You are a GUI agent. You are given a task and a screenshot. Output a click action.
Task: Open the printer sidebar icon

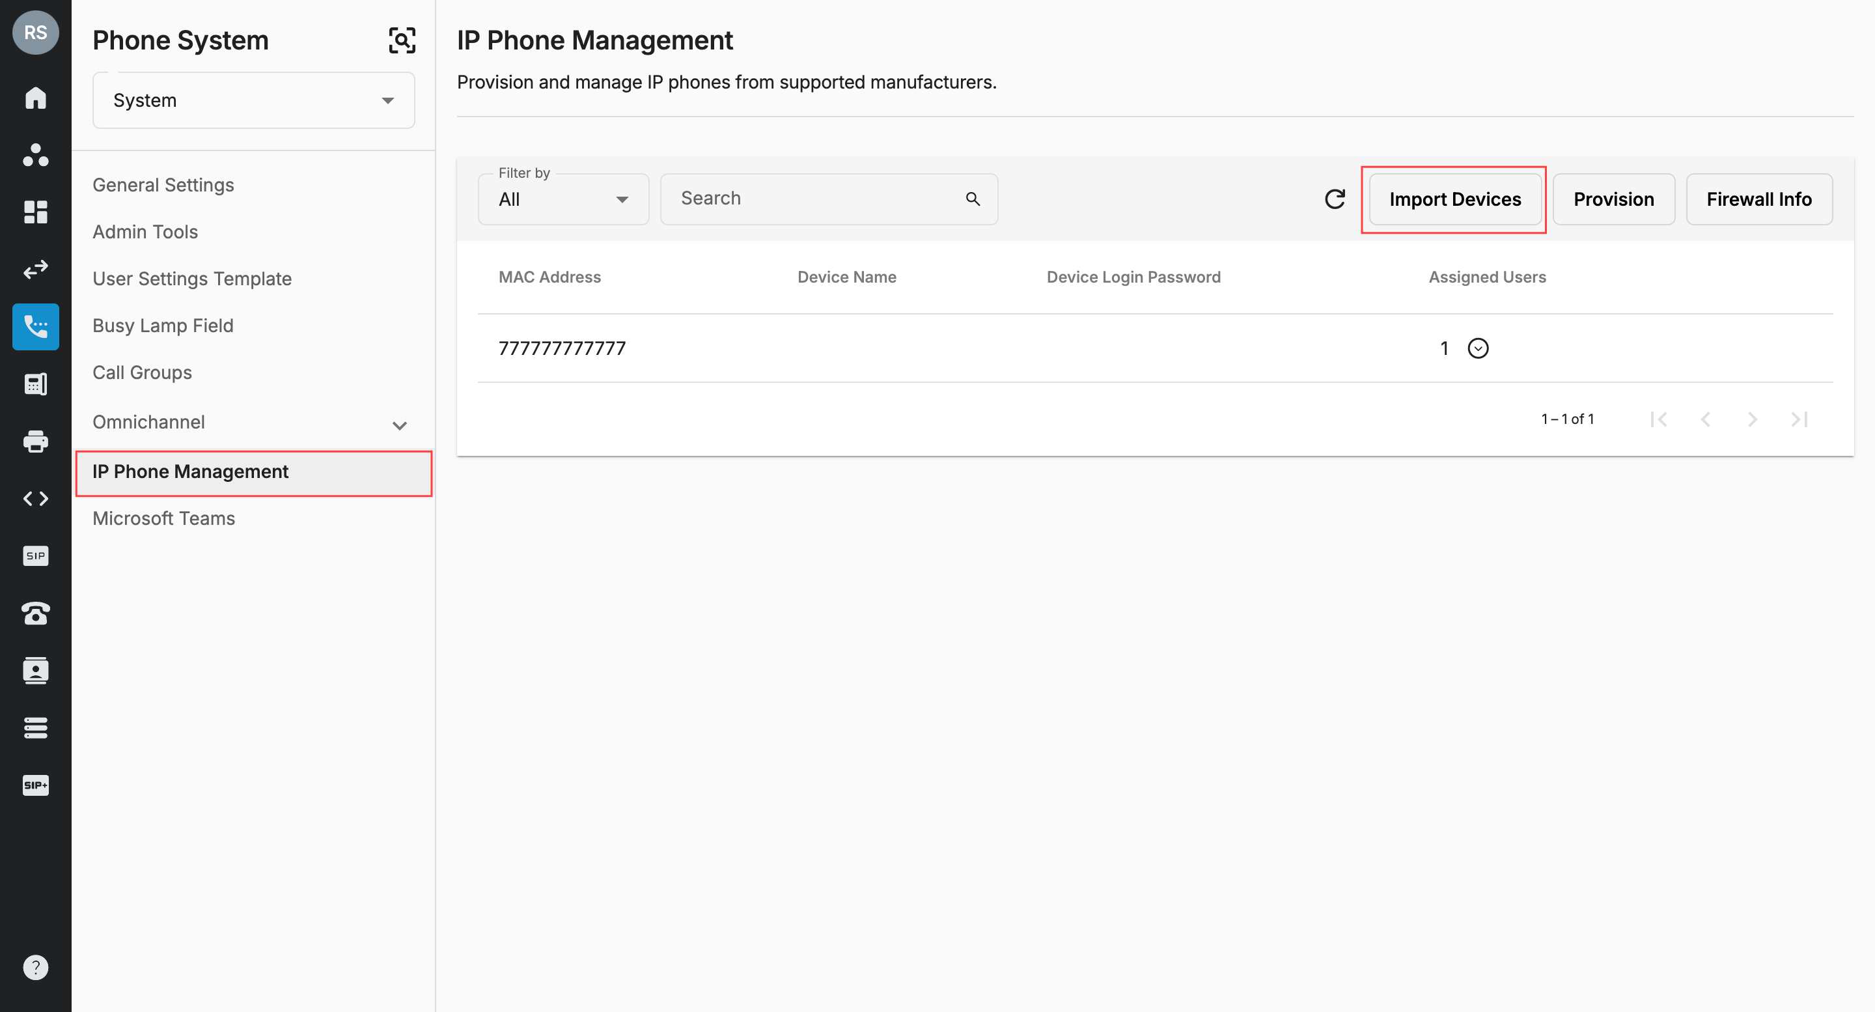(x=35, y=441)
